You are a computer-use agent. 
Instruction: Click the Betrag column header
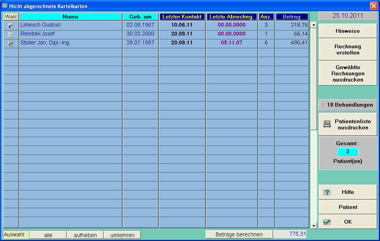tap(292, 17)
